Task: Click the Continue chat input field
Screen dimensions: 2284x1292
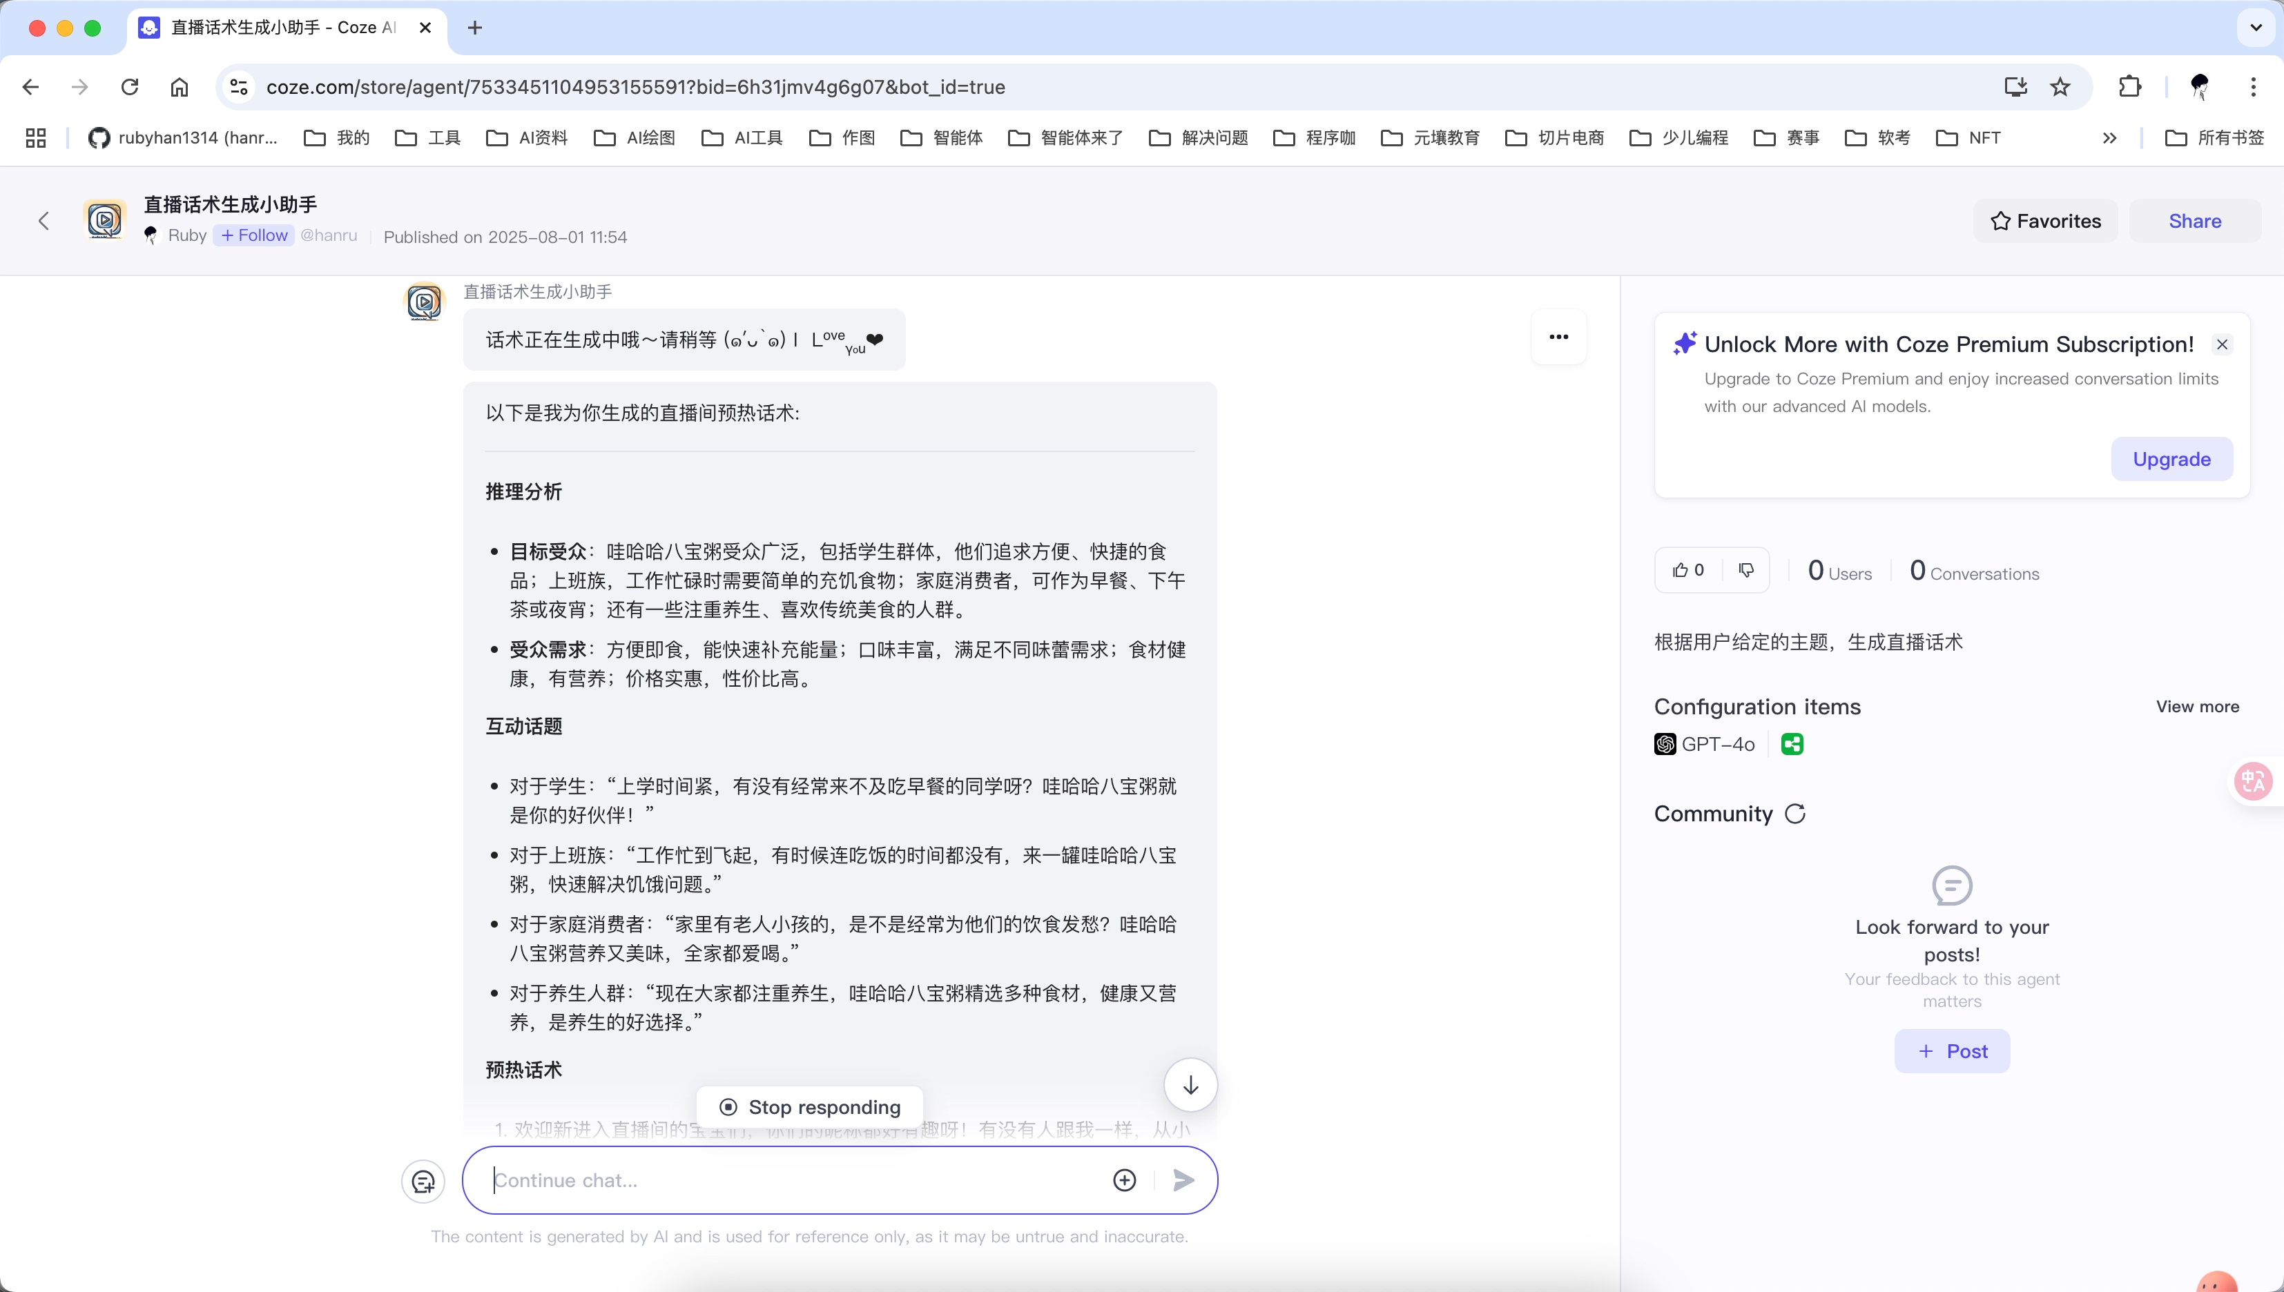Action: click(781, 1180)
